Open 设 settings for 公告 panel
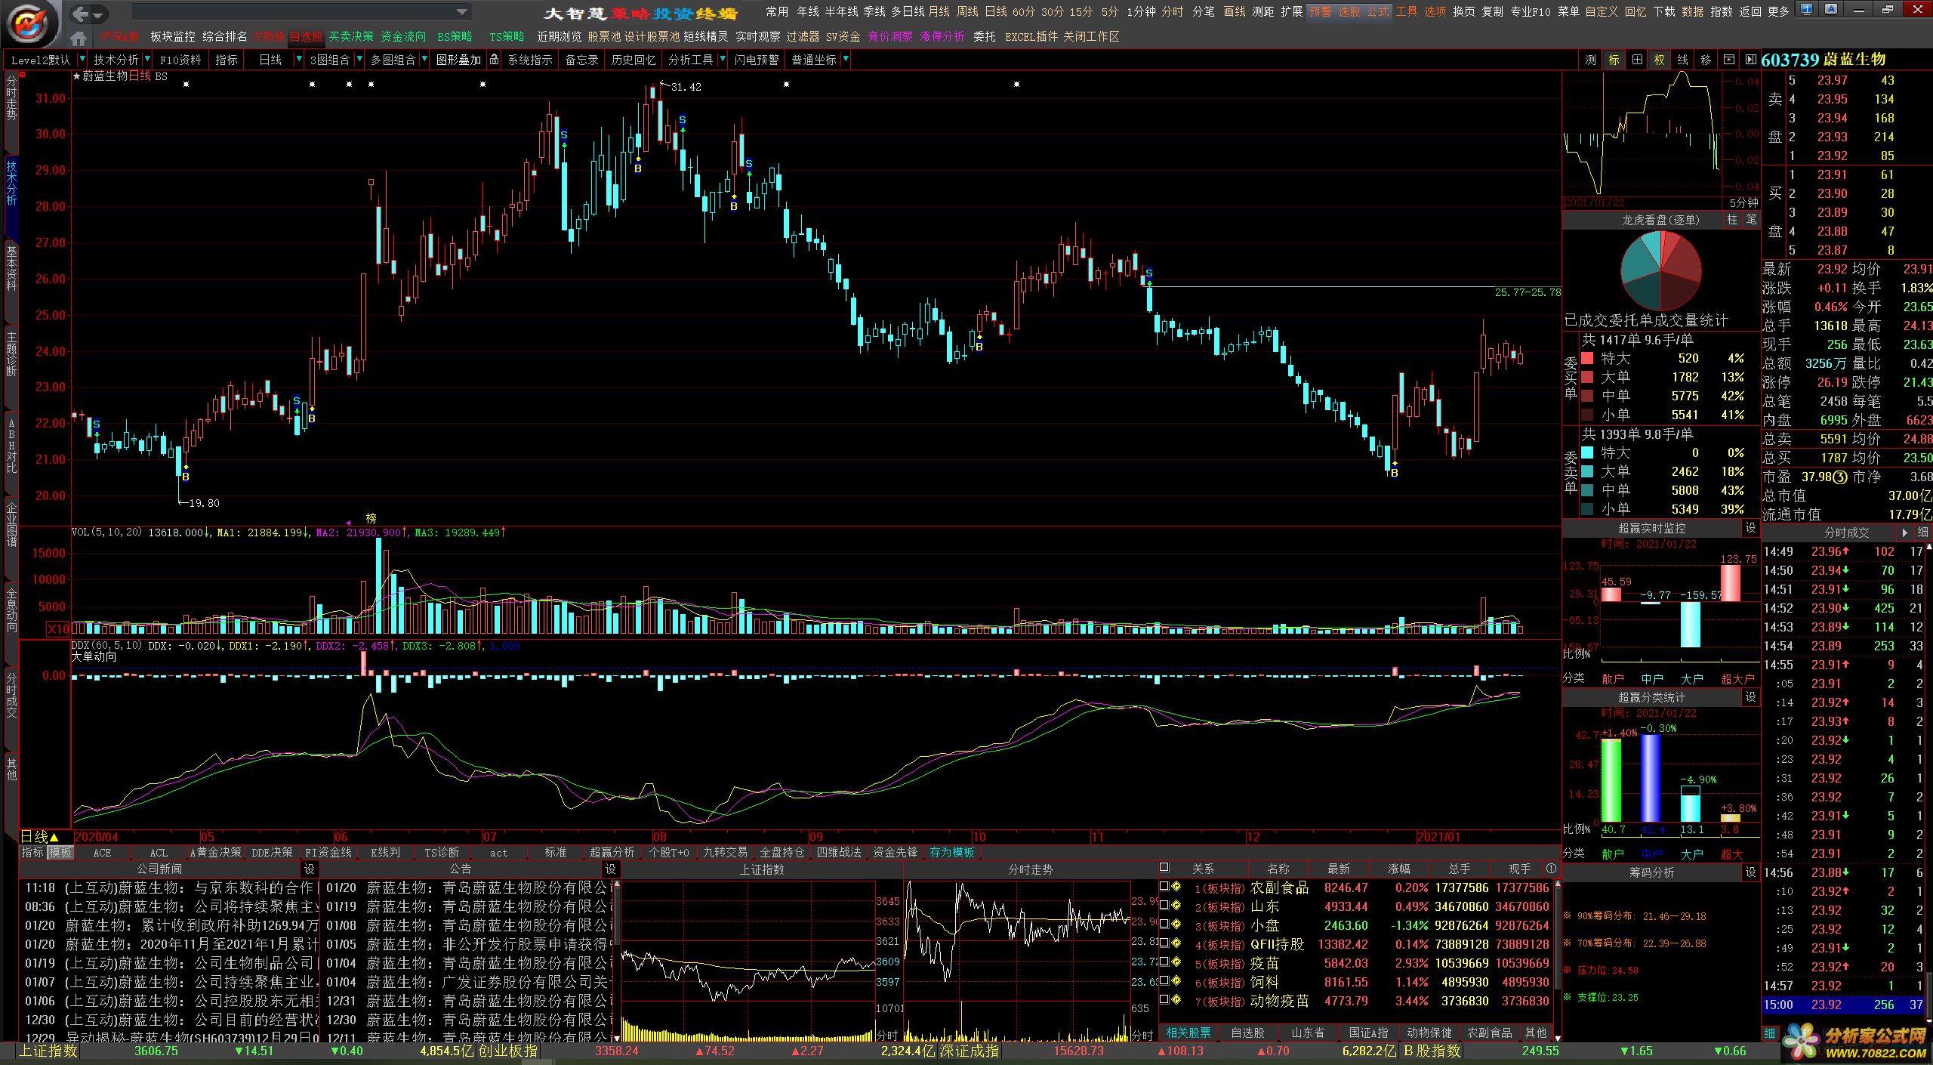1933x1065 pixels. [x=611, y=869]
